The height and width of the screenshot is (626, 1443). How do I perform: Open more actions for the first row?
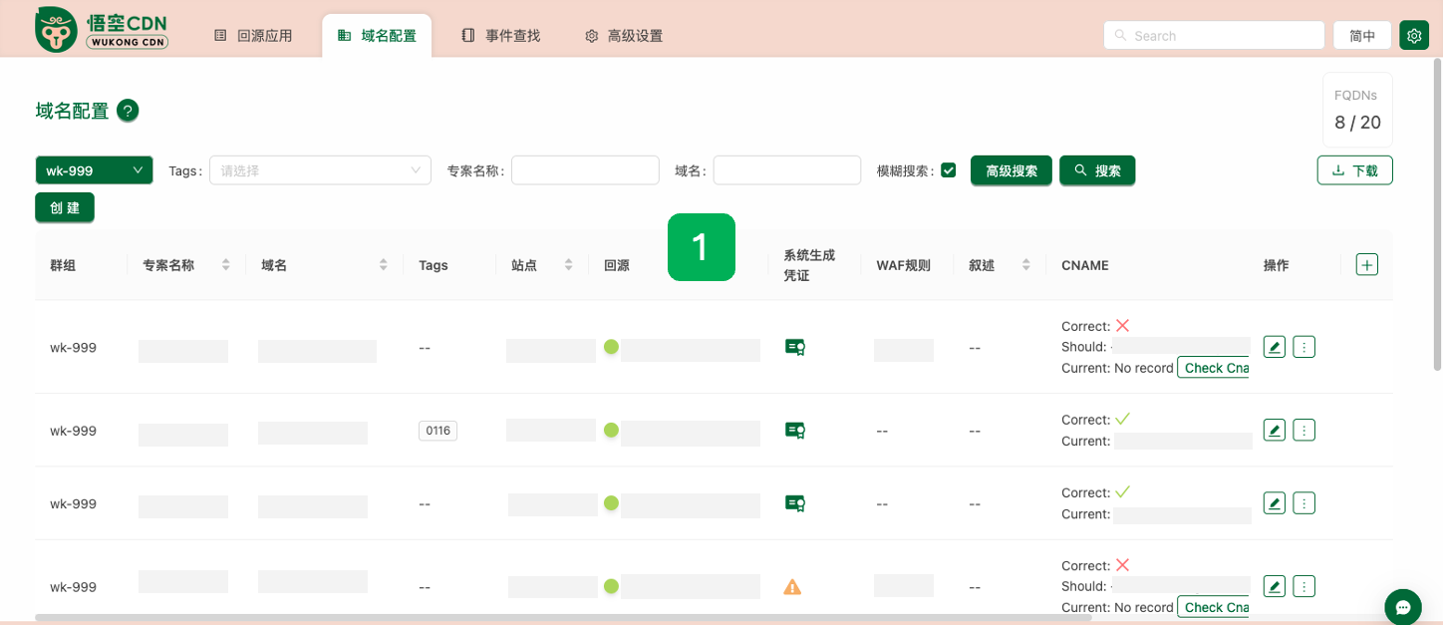(1303, 347)
